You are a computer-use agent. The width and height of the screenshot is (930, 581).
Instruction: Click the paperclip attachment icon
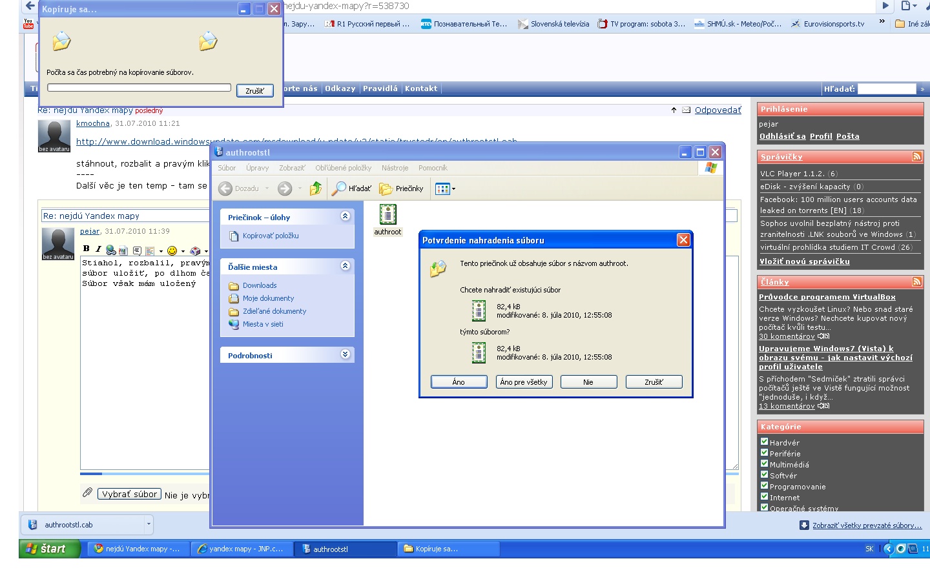click(x=87, y=493)
